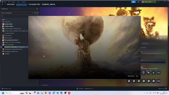The width and height of the screenshot is (169, 95).
Task: Open the СООБЩЕСТВО tab
Action: (34, 4)
